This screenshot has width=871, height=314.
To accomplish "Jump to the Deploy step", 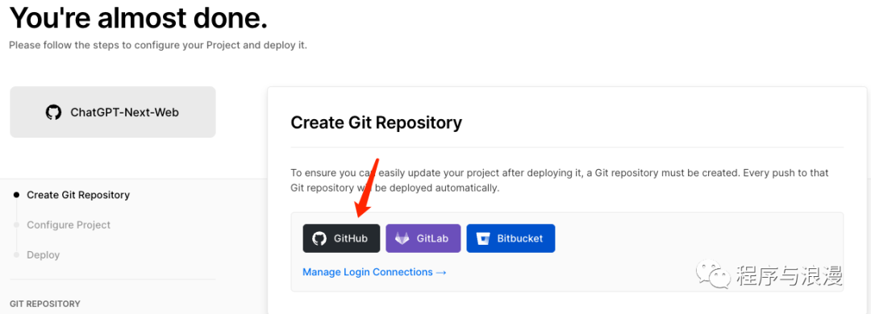I will (44, 254).
